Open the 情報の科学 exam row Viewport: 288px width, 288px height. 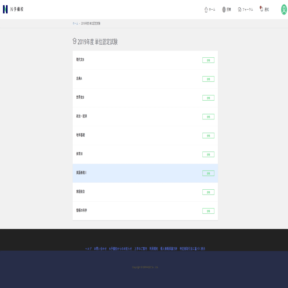pos(145,211)
